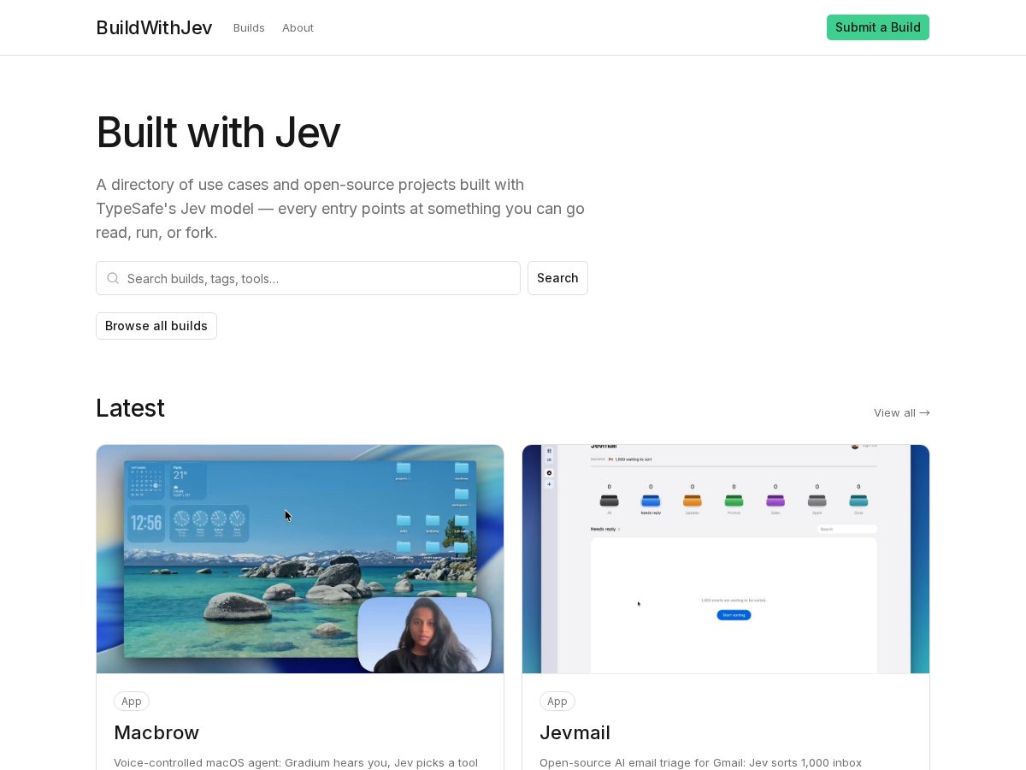Select the App tag on Macbrow card
Screen dimensions: 1026x770
click(x=132, y=701)
